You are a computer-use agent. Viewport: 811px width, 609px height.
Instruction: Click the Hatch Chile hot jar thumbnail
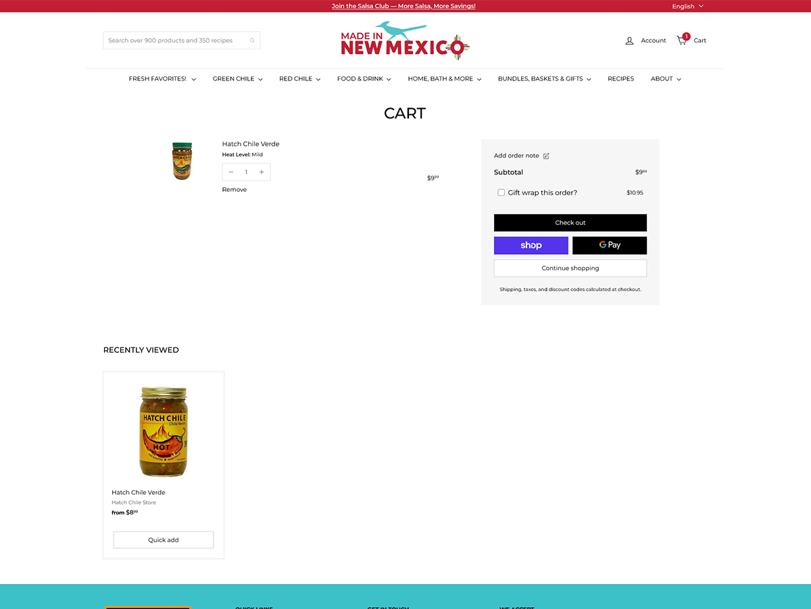[x=164, y=431]
